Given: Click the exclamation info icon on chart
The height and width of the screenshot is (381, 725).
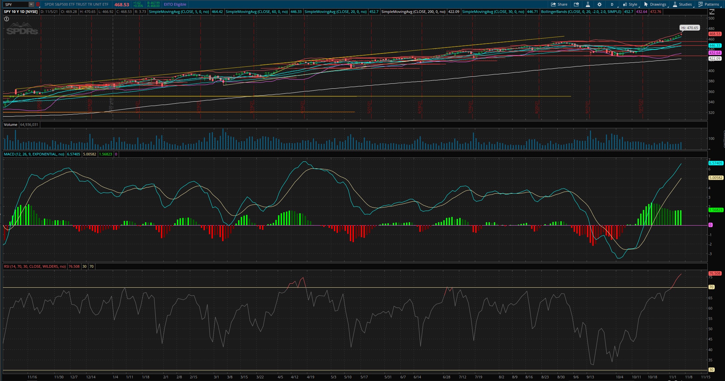Looking at the screenshot, I should click(6, 19).
